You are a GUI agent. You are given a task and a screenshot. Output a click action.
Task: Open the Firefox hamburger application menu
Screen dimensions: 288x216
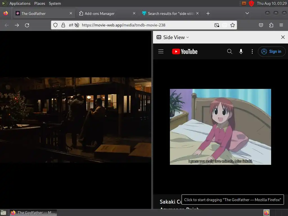[281, 25]
